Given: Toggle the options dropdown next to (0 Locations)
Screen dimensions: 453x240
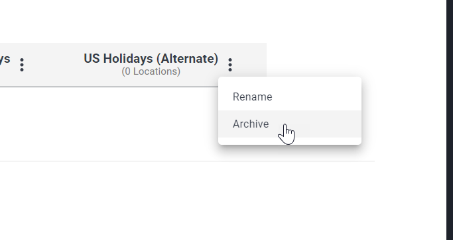Looking at the screenshot, I should click(230, 65).
